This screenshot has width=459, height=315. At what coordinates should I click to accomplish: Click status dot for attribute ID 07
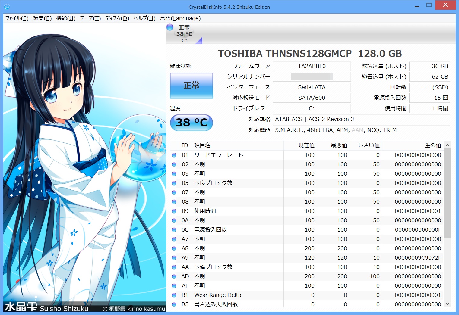(x=174, y=192)
